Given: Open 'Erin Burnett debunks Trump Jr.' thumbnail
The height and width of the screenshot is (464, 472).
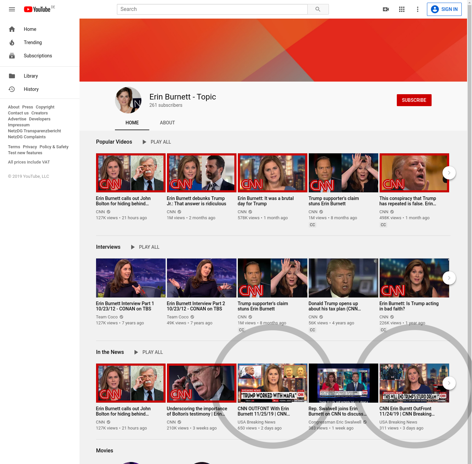Looking at the screenshot, I should coord(202,173).
